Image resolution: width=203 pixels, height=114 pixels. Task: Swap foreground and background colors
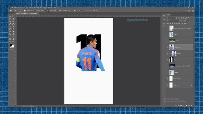coord(13,44)
